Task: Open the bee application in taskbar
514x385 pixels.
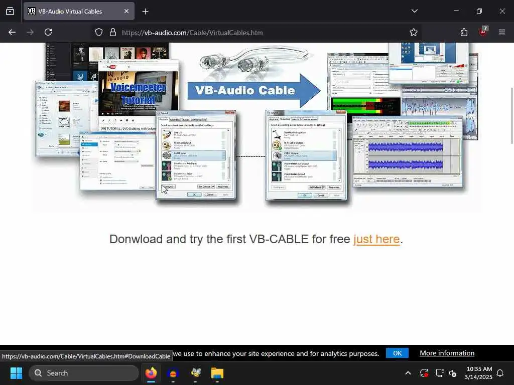Action: (196, 373)
